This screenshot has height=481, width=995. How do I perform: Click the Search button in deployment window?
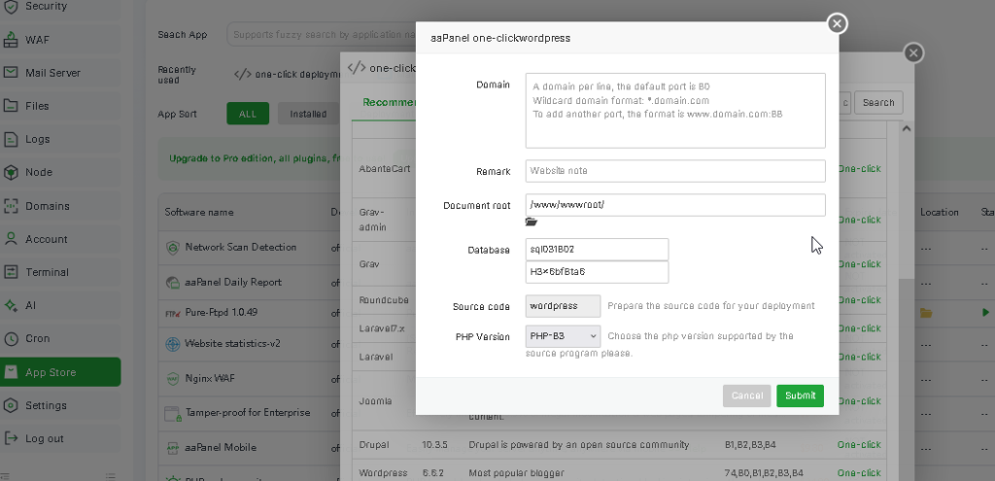coord(878,103)
